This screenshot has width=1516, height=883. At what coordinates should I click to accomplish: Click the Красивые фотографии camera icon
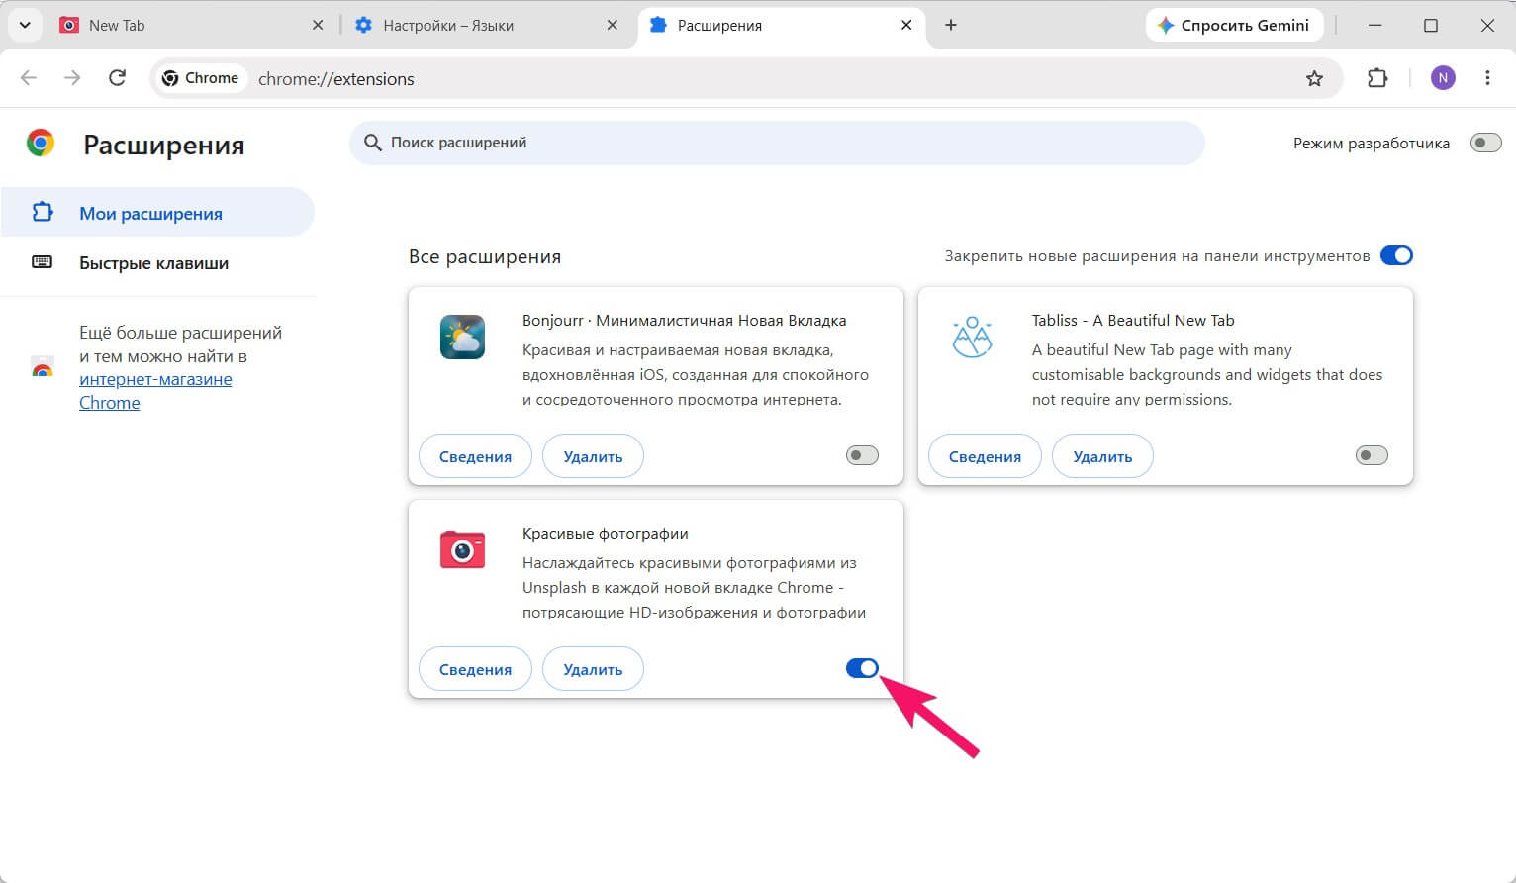(x=462, y=550)
